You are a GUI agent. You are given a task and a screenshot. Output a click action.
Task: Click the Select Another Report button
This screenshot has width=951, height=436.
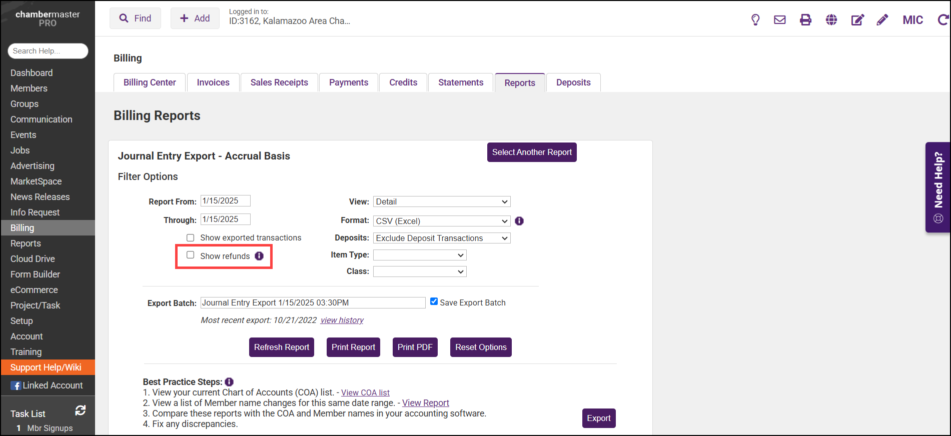pyautogui.click(x=532, y=152)
